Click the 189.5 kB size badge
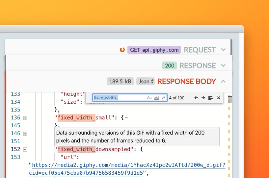The width and height of the screenshot is (269, 178). tap(120, 81)
